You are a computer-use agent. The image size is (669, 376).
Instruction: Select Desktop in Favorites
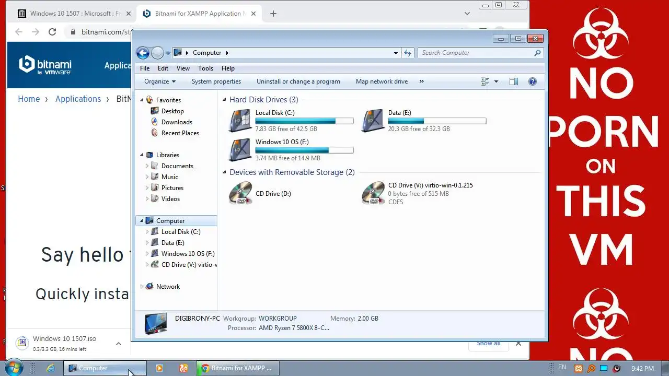coord(172,111)
